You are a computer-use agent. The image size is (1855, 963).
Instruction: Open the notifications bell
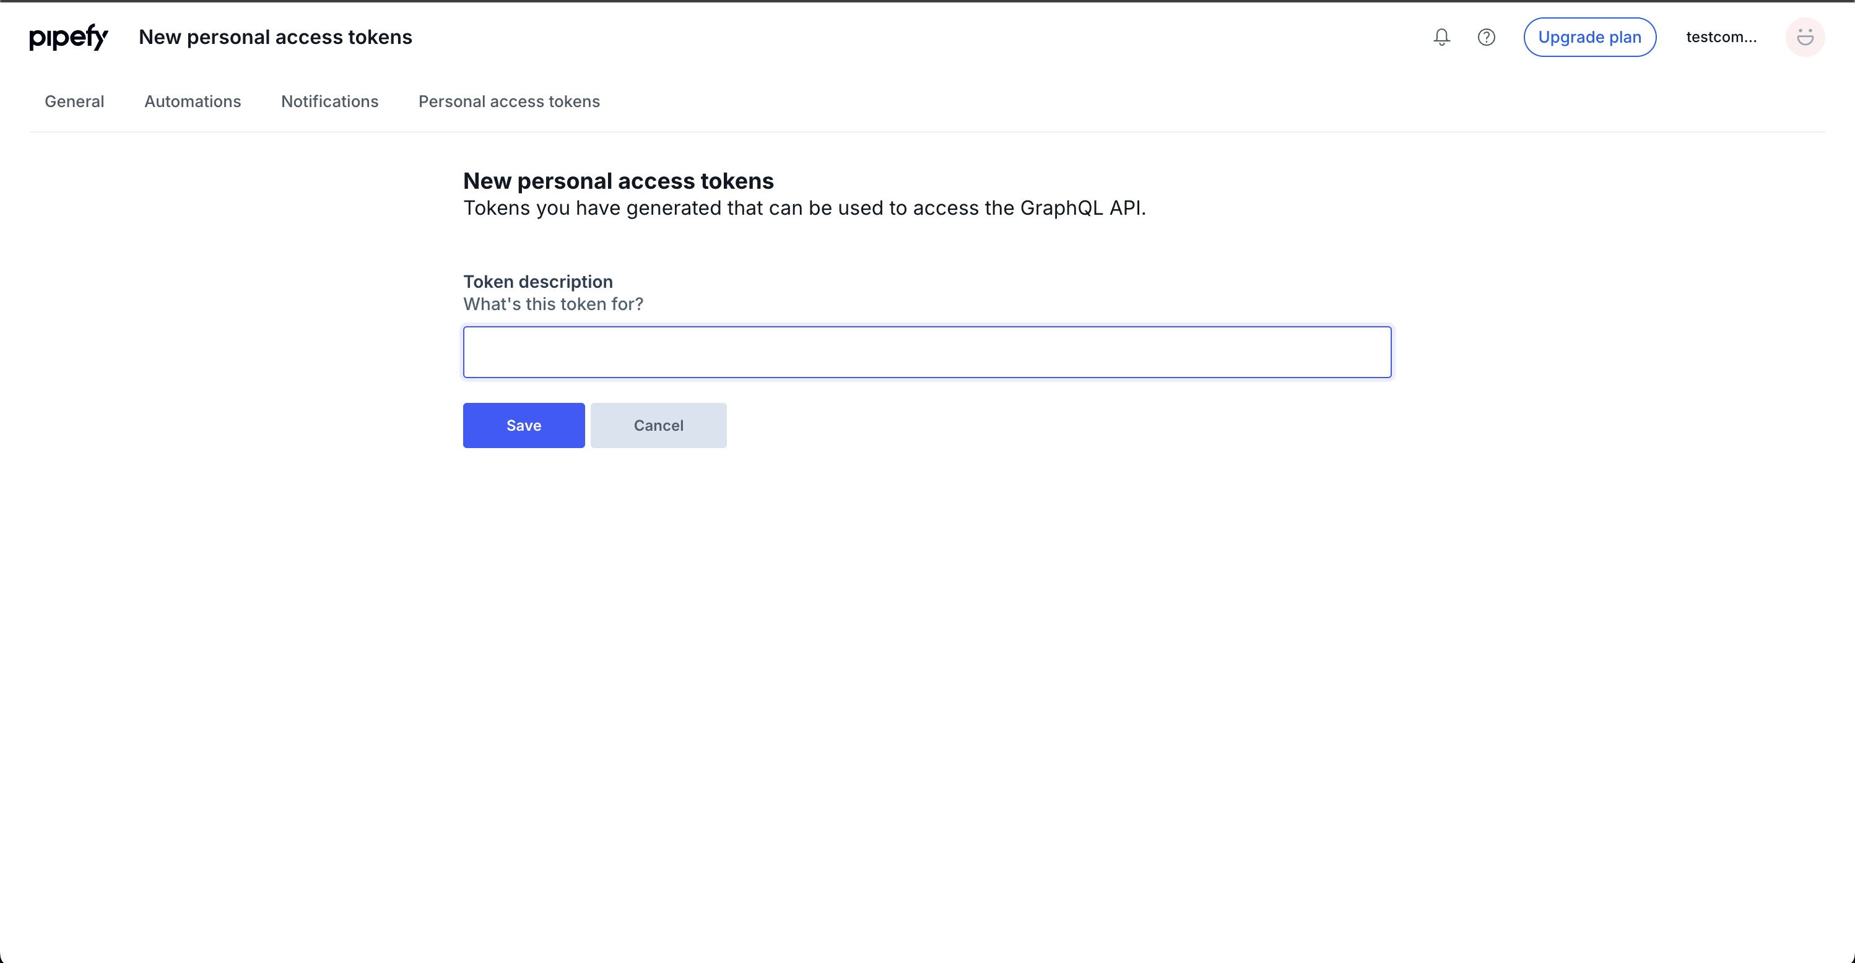tap(1441, 37)
